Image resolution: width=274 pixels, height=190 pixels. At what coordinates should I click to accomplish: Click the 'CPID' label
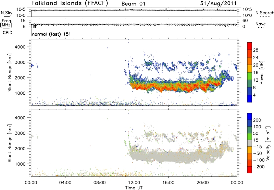pos(8,33)
